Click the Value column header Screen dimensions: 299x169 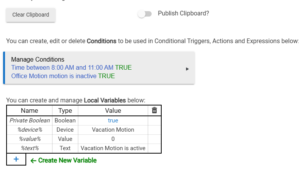click(113, 110)
